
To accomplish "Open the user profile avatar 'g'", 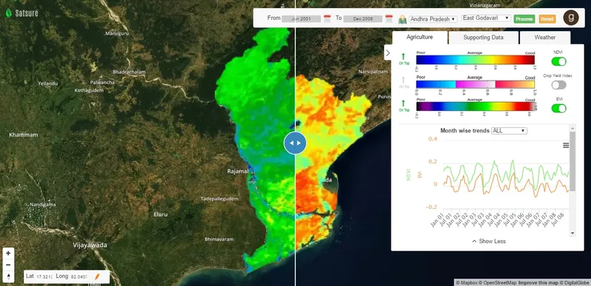I will pos(570,18).
